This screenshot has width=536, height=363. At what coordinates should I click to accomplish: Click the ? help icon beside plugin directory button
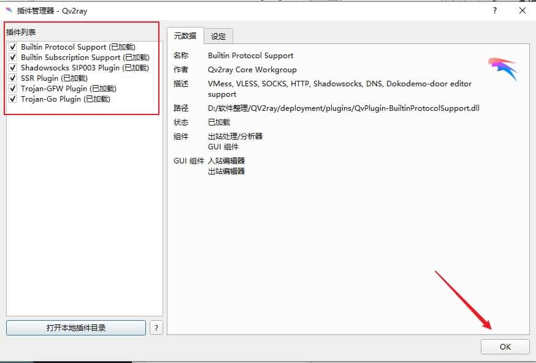tap(156, 327)
